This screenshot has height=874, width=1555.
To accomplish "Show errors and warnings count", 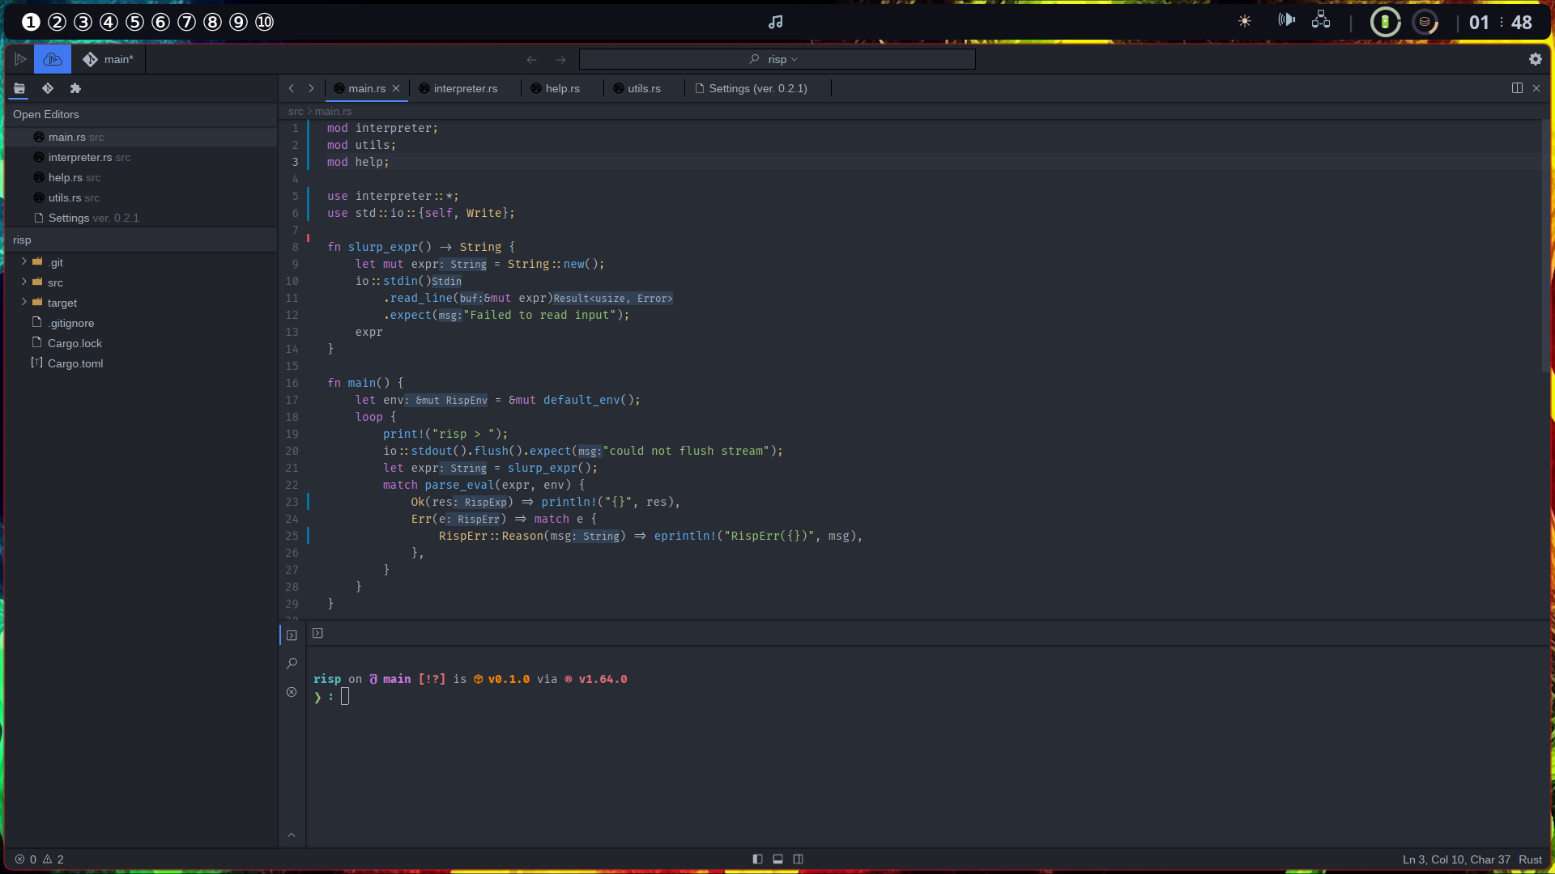I will click(x=39, y=859).
